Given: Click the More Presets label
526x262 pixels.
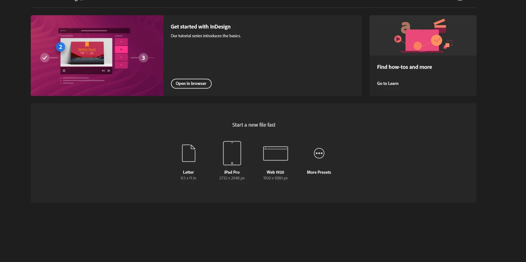Looking at the screenshot, I should pyautogui.click(x=319, y=172).
